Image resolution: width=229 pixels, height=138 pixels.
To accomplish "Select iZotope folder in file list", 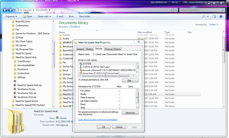I will 66,74.
